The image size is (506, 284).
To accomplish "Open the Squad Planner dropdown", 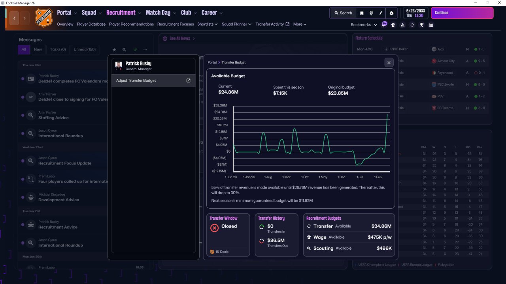I will pos(237,24).
